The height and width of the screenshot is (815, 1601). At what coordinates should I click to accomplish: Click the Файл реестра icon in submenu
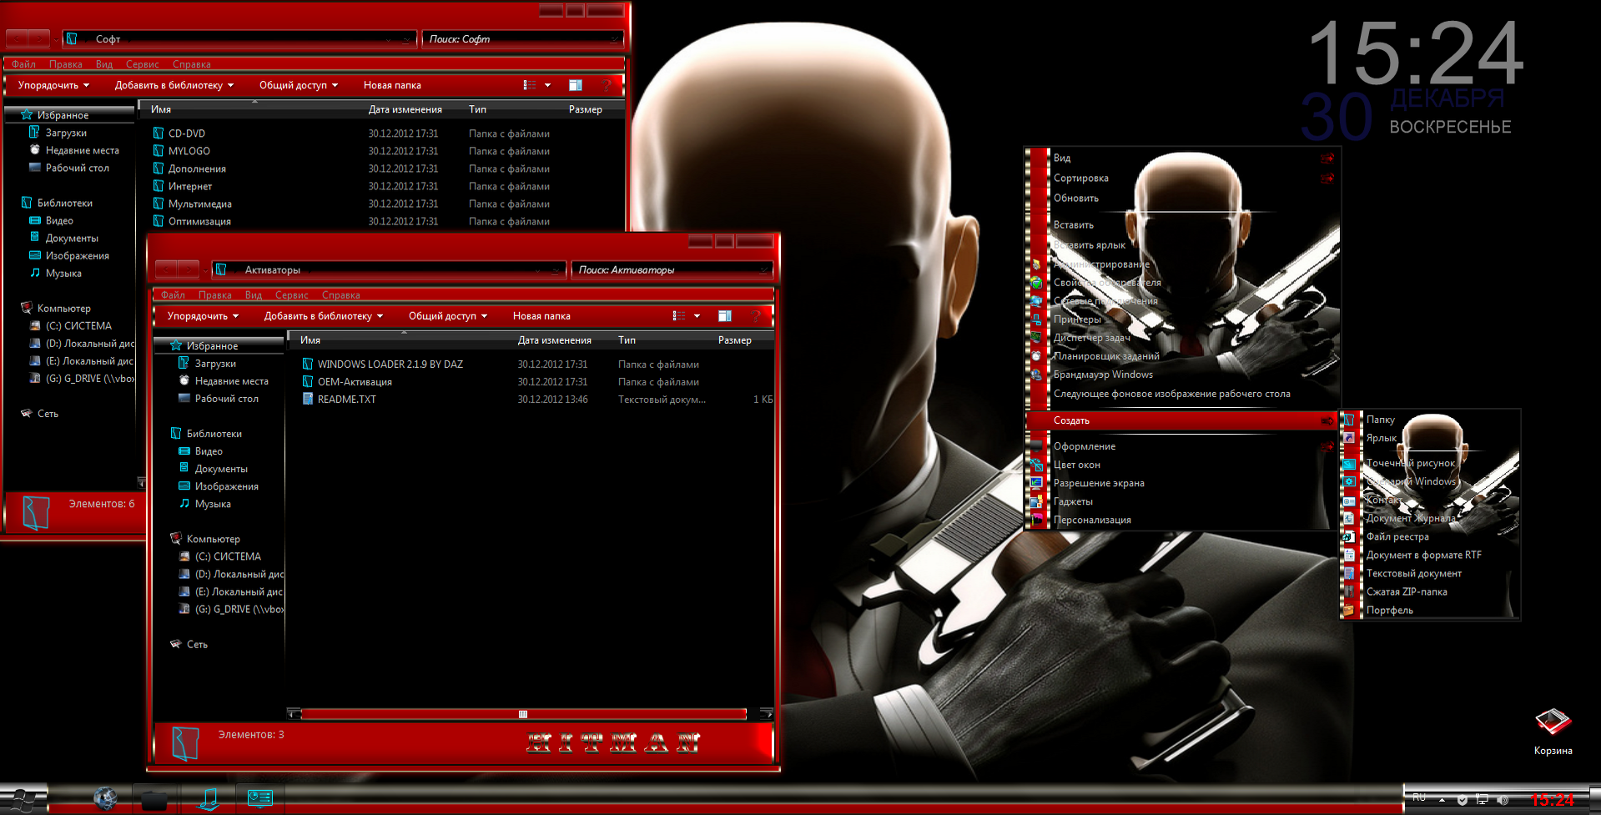pyautogui.click(x=1348, y=536)
